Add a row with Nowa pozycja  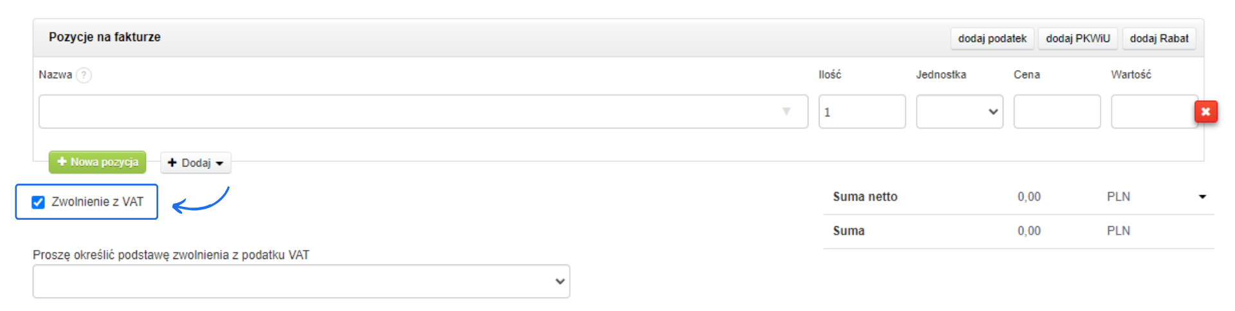(x=98, y=162)
